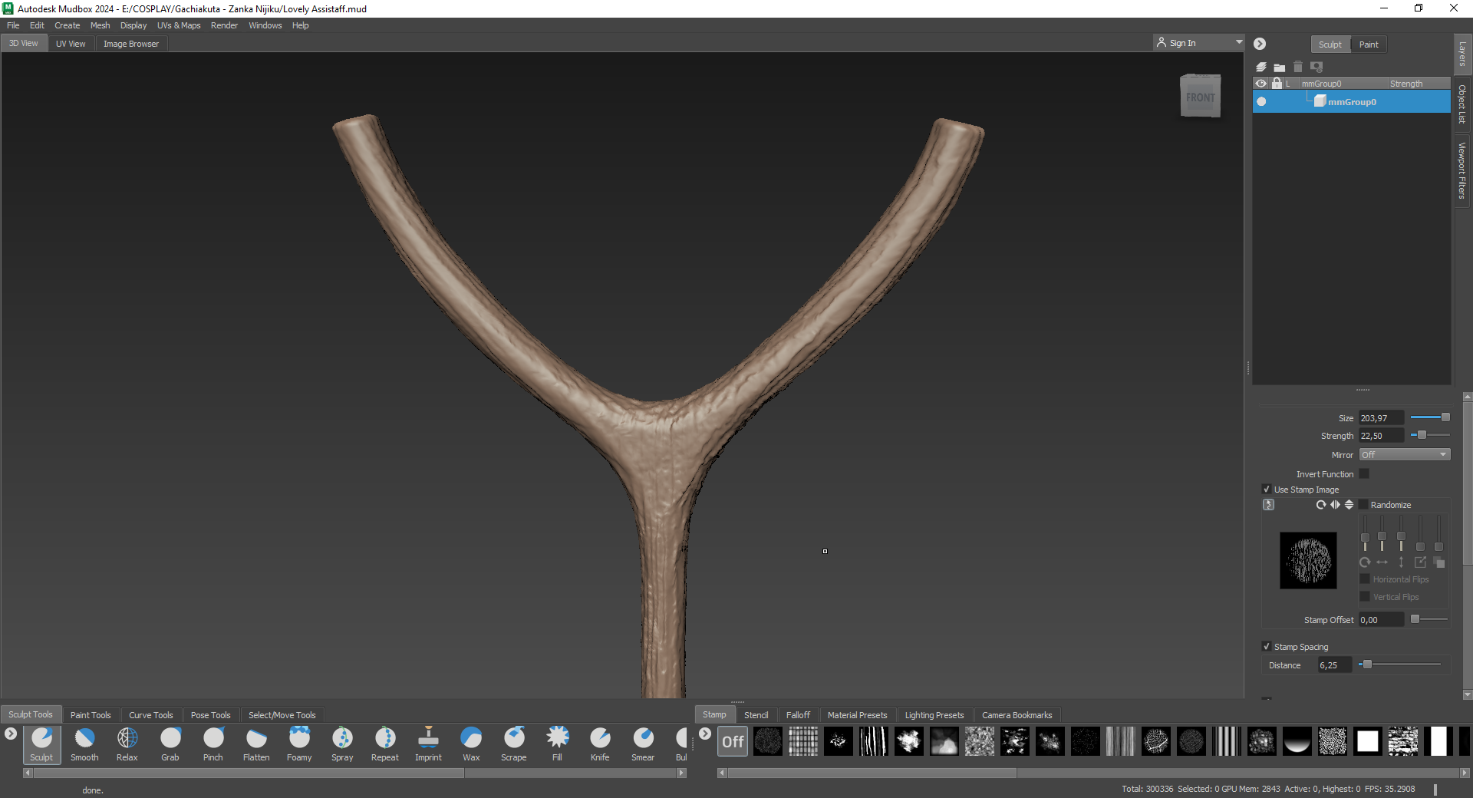Expand the Sign In dropdown
1473x798 pixels.
(x=1238, y=43)
